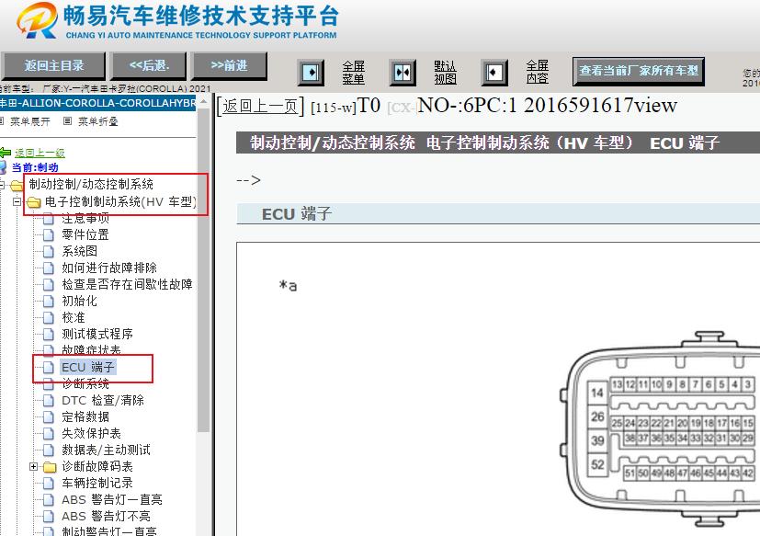Click folder icon beside 制动控制/动态控制系统

pos(17,185)
